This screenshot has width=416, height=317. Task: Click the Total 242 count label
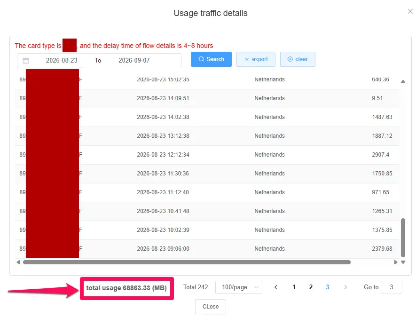point(196,287)
